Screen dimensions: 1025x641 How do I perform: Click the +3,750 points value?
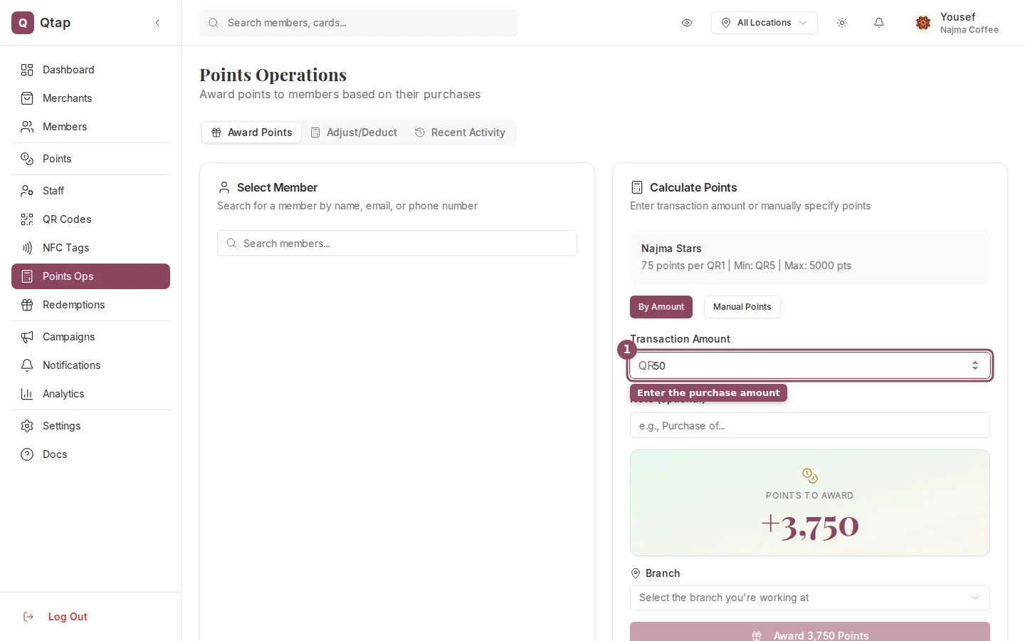[x=810, y=526]
